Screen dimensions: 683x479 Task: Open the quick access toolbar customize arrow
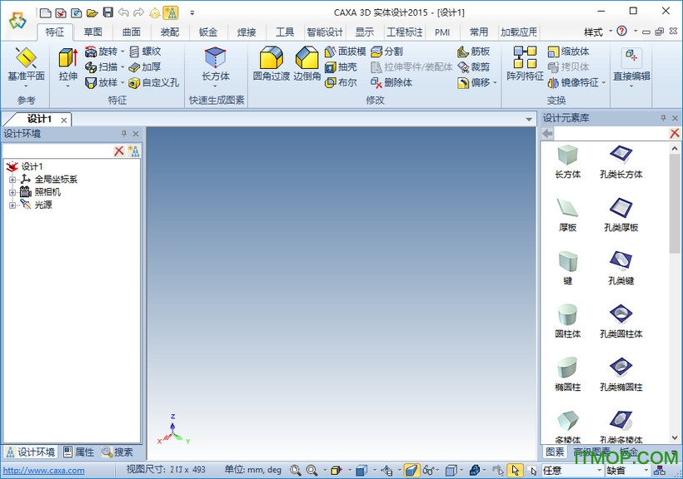(192, 13)
